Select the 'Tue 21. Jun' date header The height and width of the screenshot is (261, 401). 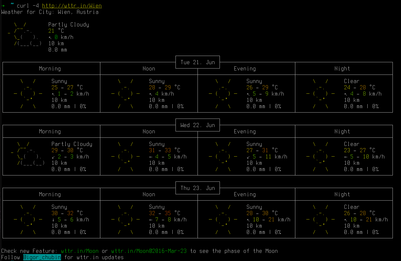(198, 62)
